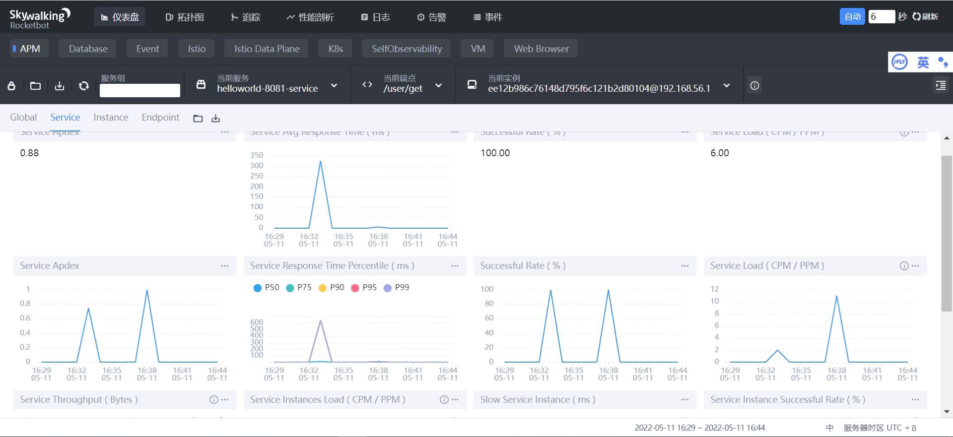
Task: Open the 追踪 trace menu
Action: tap(246, 17)
